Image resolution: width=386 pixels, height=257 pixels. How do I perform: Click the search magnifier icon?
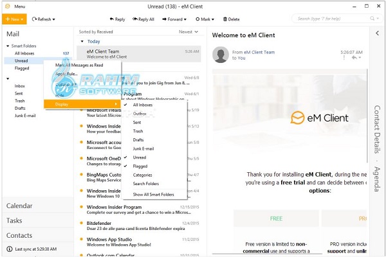pos(372,19)
